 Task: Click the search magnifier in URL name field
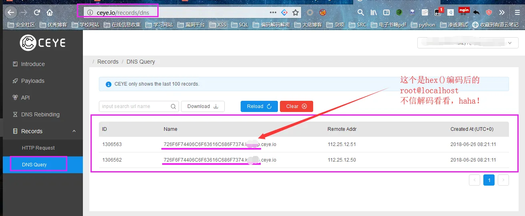173,106
